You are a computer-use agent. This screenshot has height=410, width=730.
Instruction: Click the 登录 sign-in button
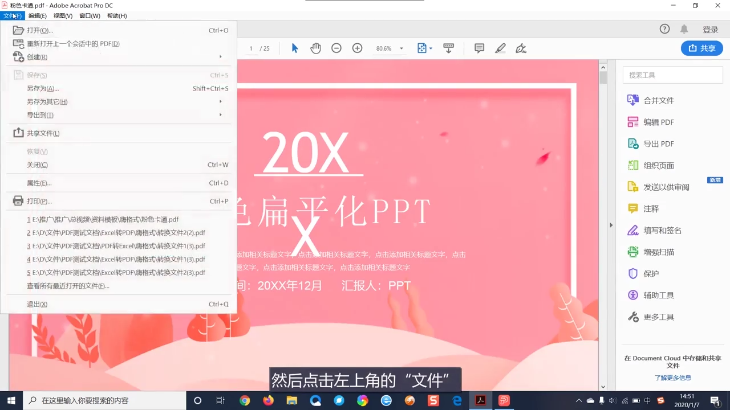tap(710, 30)
